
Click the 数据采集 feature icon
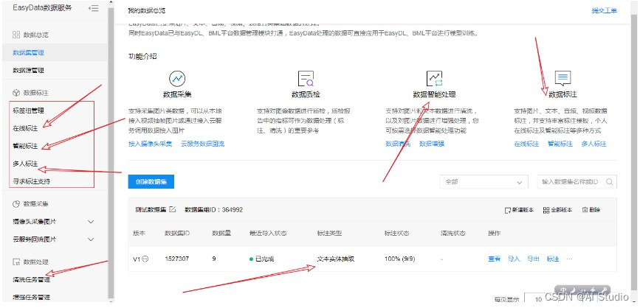(177, 78)
